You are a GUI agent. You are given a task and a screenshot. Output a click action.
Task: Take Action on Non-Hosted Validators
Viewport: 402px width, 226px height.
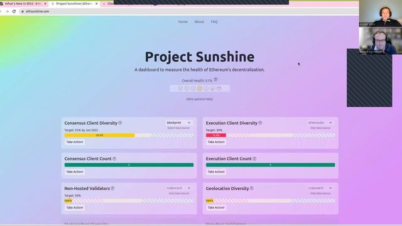(75, 208)
